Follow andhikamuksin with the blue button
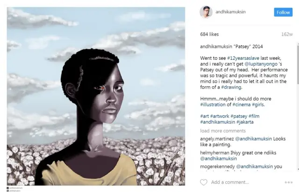The height and width of the screenshot is (192, 299). [x=283, y=12]
